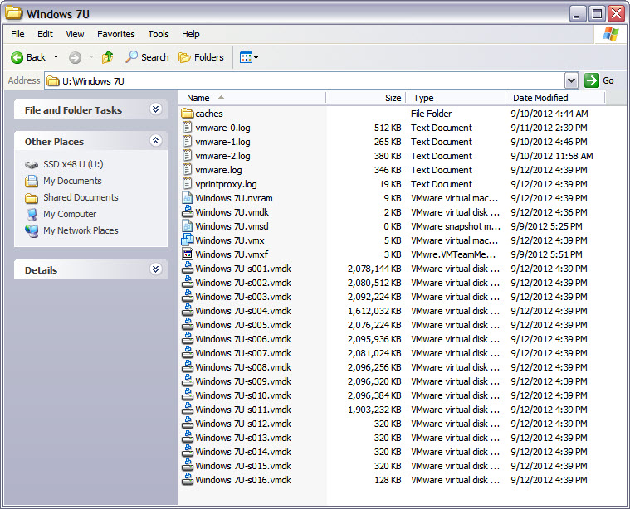Image resolution: width=630 pixels, height=509 pixels.
Task: Click the VMwre.VMTeamMe... type cell
Action: pyautogui.click(x=453, y=254)
